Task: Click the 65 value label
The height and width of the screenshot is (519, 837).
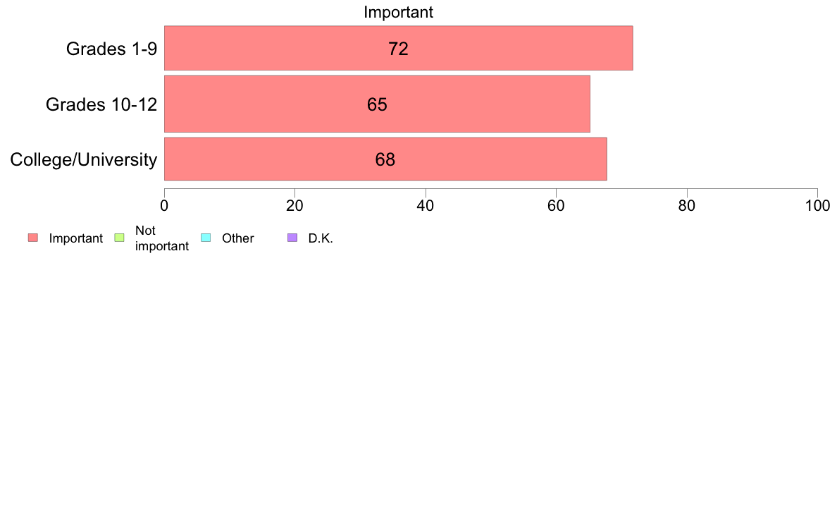Action: tap(377, 104)
